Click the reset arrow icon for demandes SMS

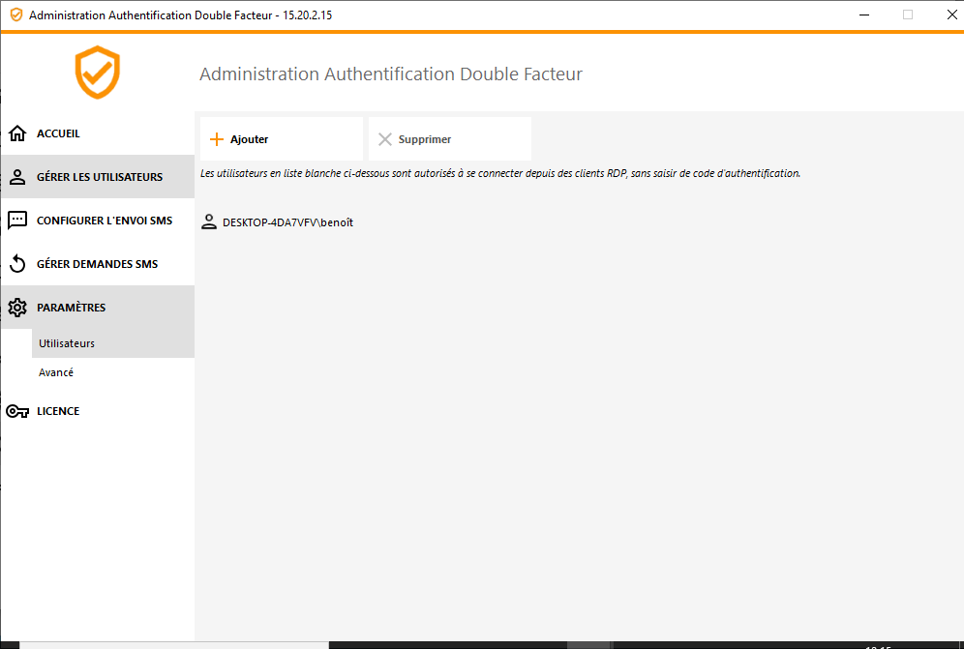[x=17, y=264]
